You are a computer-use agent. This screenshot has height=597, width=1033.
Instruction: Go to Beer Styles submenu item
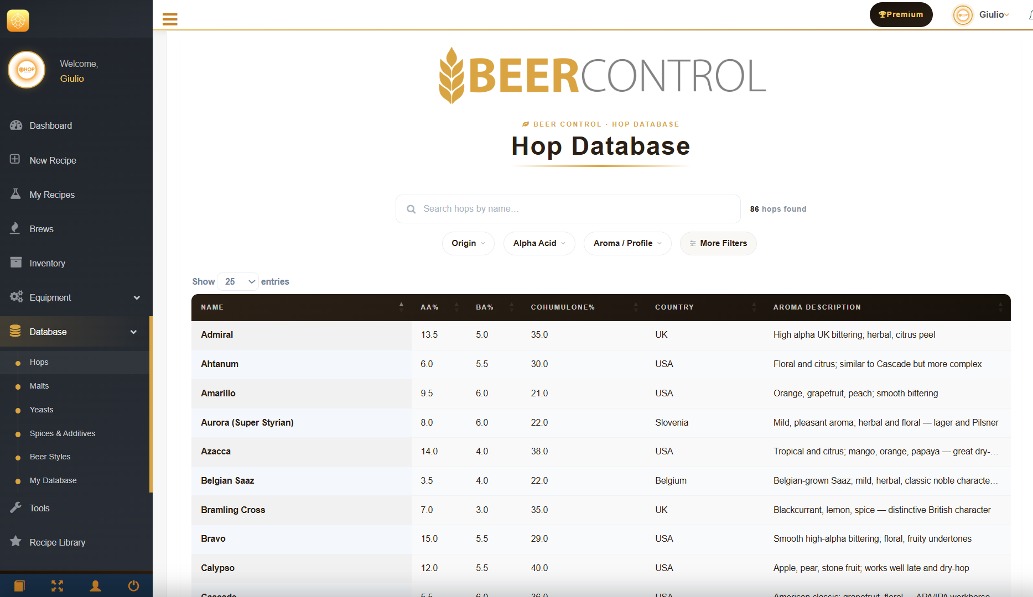point(50,457)
